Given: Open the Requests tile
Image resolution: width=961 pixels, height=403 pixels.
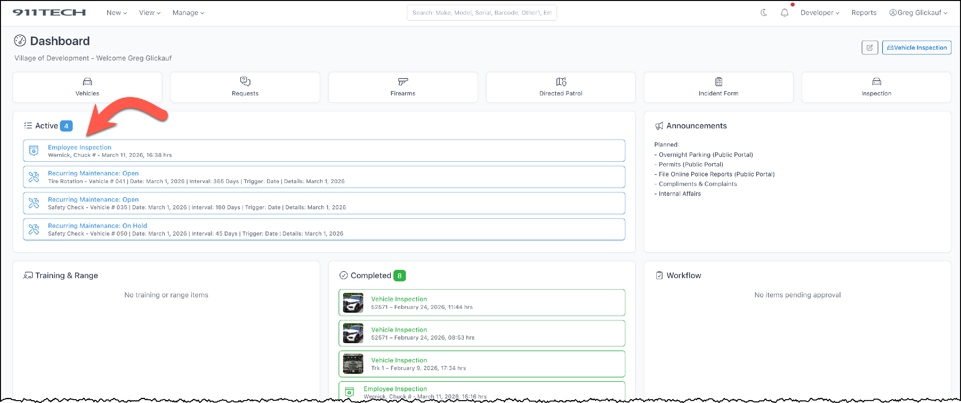Looking at the screenshot, I should (245, 87).
